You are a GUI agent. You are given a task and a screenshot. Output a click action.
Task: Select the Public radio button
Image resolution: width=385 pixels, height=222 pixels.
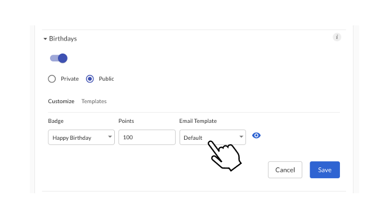(90, 79)
